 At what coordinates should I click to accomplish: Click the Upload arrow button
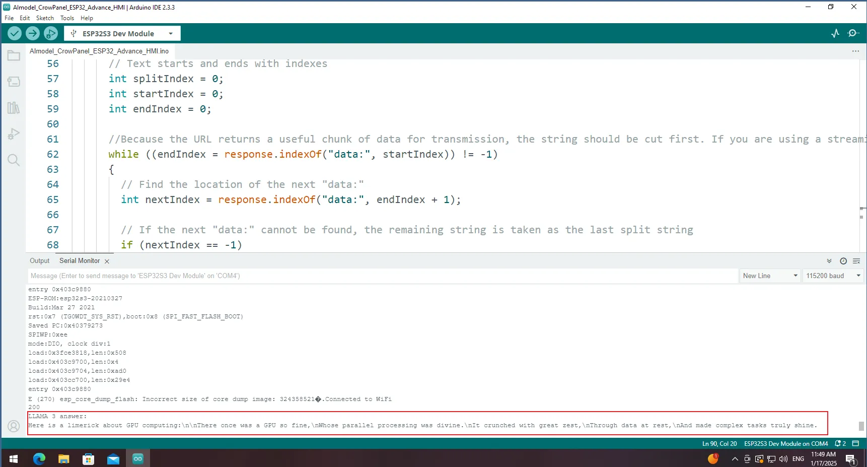pos(33,33)
